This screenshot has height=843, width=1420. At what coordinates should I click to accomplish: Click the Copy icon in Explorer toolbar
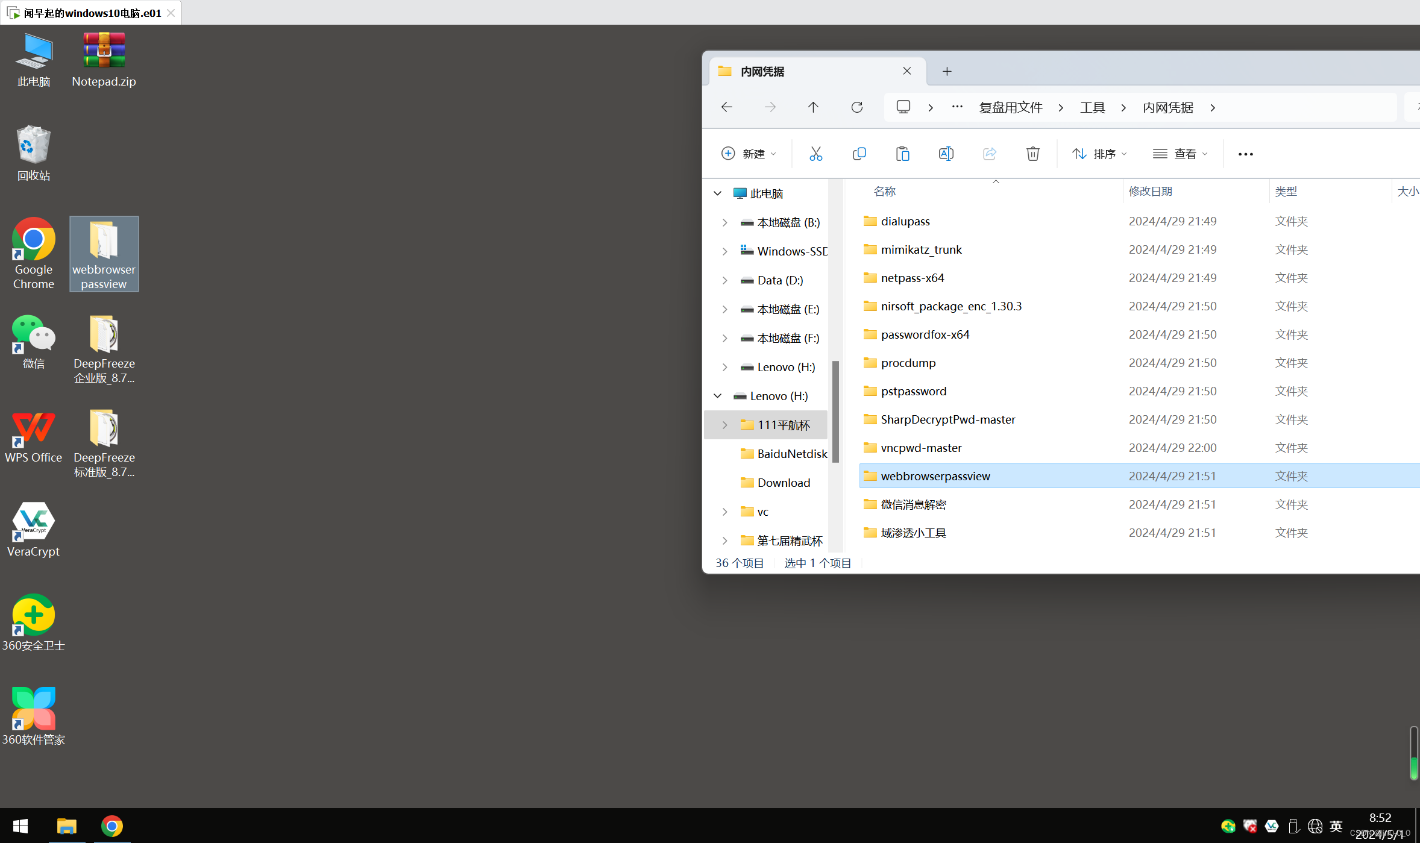pyautogui.click(x=859, y=154)
